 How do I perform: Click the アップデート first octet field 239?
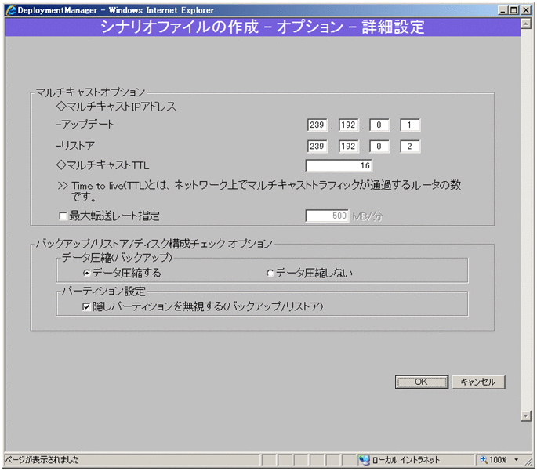pos(317,125)
